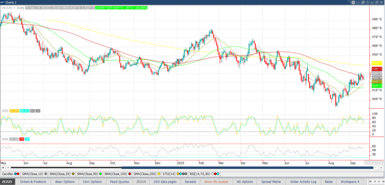Open the Spread Matrix tab
Image resolution: width=385 pixels, height=185 pixels.
[x=272, y=182]
